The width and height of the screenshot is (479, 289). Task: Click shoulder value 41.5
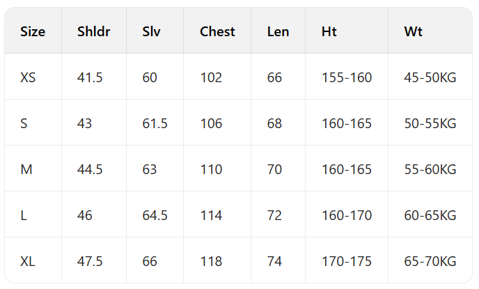point(90,77)
